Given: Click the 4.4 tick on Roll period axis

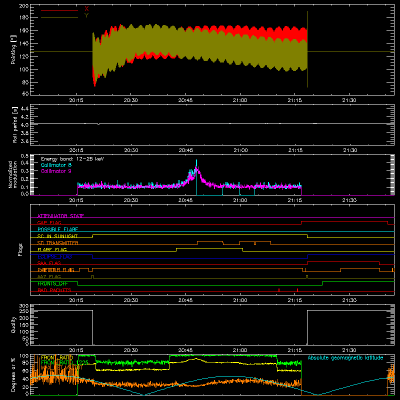Looking at the screenshot, I should tap(24, 108).
